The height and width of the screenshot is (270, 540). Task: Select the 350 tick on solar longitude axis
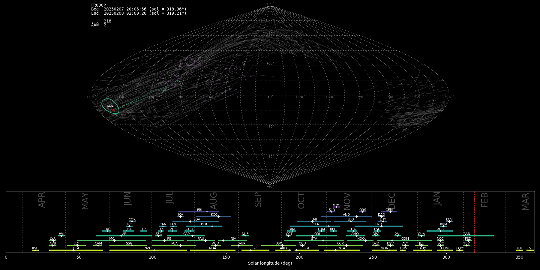coord(520,257)
